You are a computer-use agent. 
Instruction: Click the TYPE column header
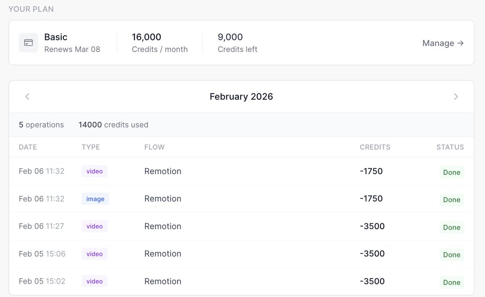click(91, 147)
